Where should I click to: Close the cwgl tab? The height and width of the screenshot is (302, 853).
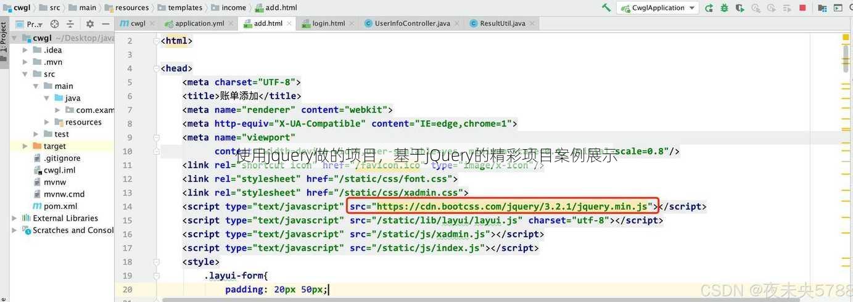[152, 23]
